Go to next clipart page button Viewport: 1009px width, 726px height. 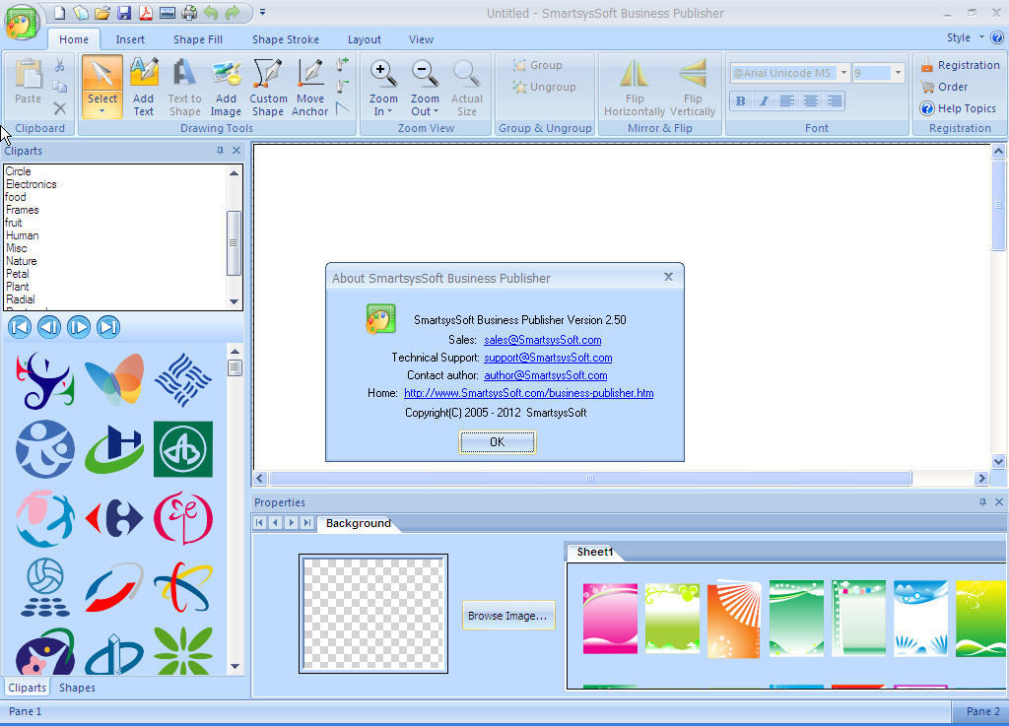(x=79, y=327)
